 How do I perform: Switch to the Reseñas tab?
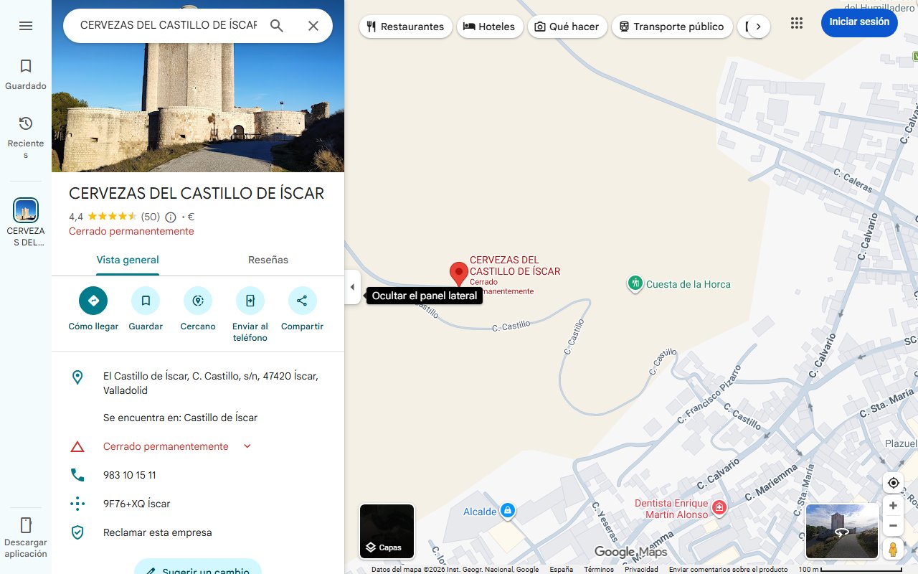point(268,260)
